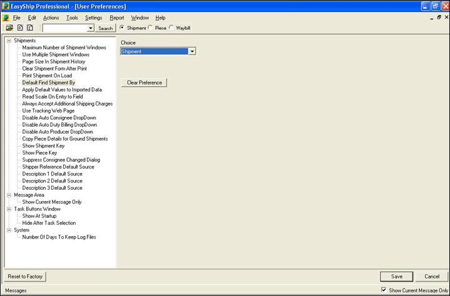
Task: Click the Message Area tree label
Action: click(x=29, y=195)
